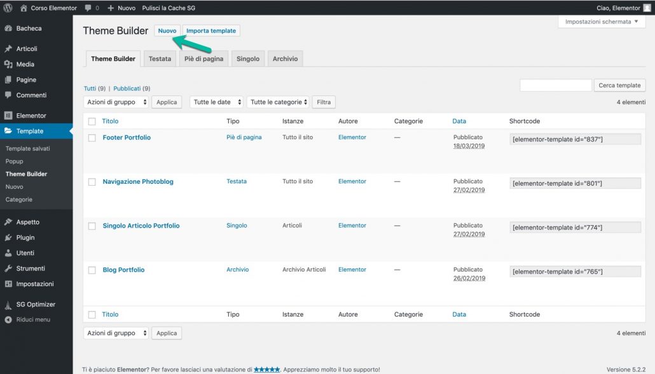
Task: Open the Footer Portfolio template link
Action: point(127,137)
